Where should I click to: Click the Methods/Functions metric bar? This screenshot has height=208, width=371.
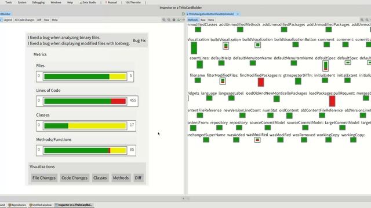[85, 150]
